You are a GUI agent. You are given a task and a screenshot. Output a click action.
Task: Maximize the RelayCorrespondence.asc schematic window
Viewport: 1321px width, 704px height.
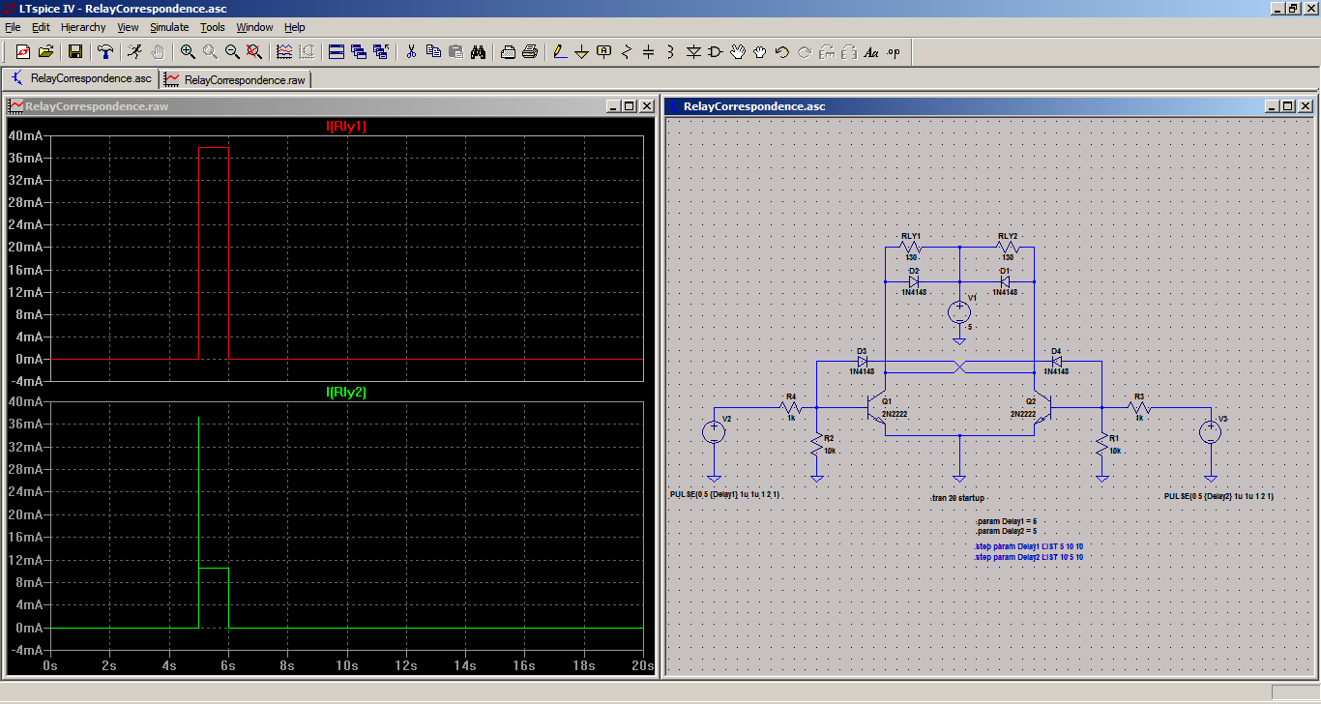[1287, 106]
